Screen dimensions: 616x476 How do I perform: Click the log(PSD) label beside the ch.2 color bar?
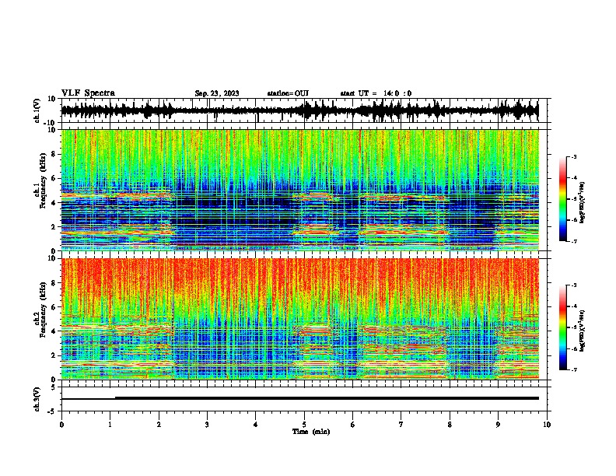click(x=582, y=331)
